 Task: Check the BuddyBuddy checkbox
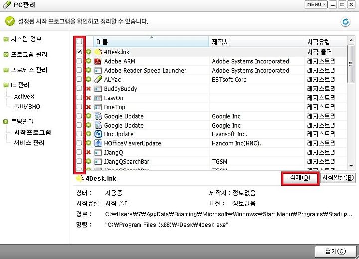(79, 88)
